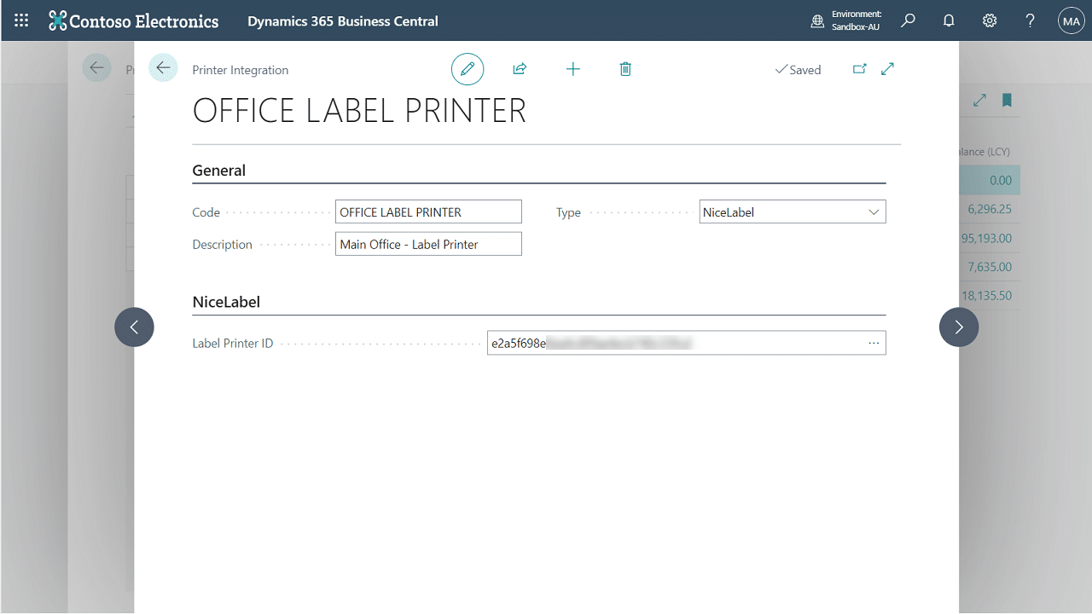Open the Type dropdown showing NiceLabel
The image size is (1092, 614).
(x=793, y=211)
